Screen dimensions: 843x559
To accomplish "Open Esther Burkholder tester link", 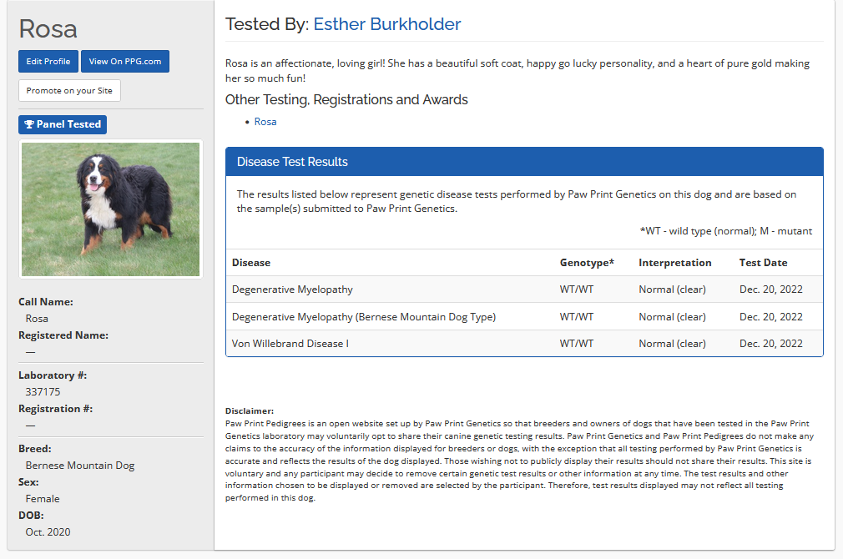I will pos(386,24).
